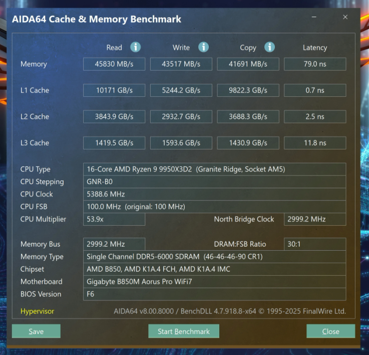
Task: Click the CPU Clock value 5388.6 MHz
Action: [215, 194]
